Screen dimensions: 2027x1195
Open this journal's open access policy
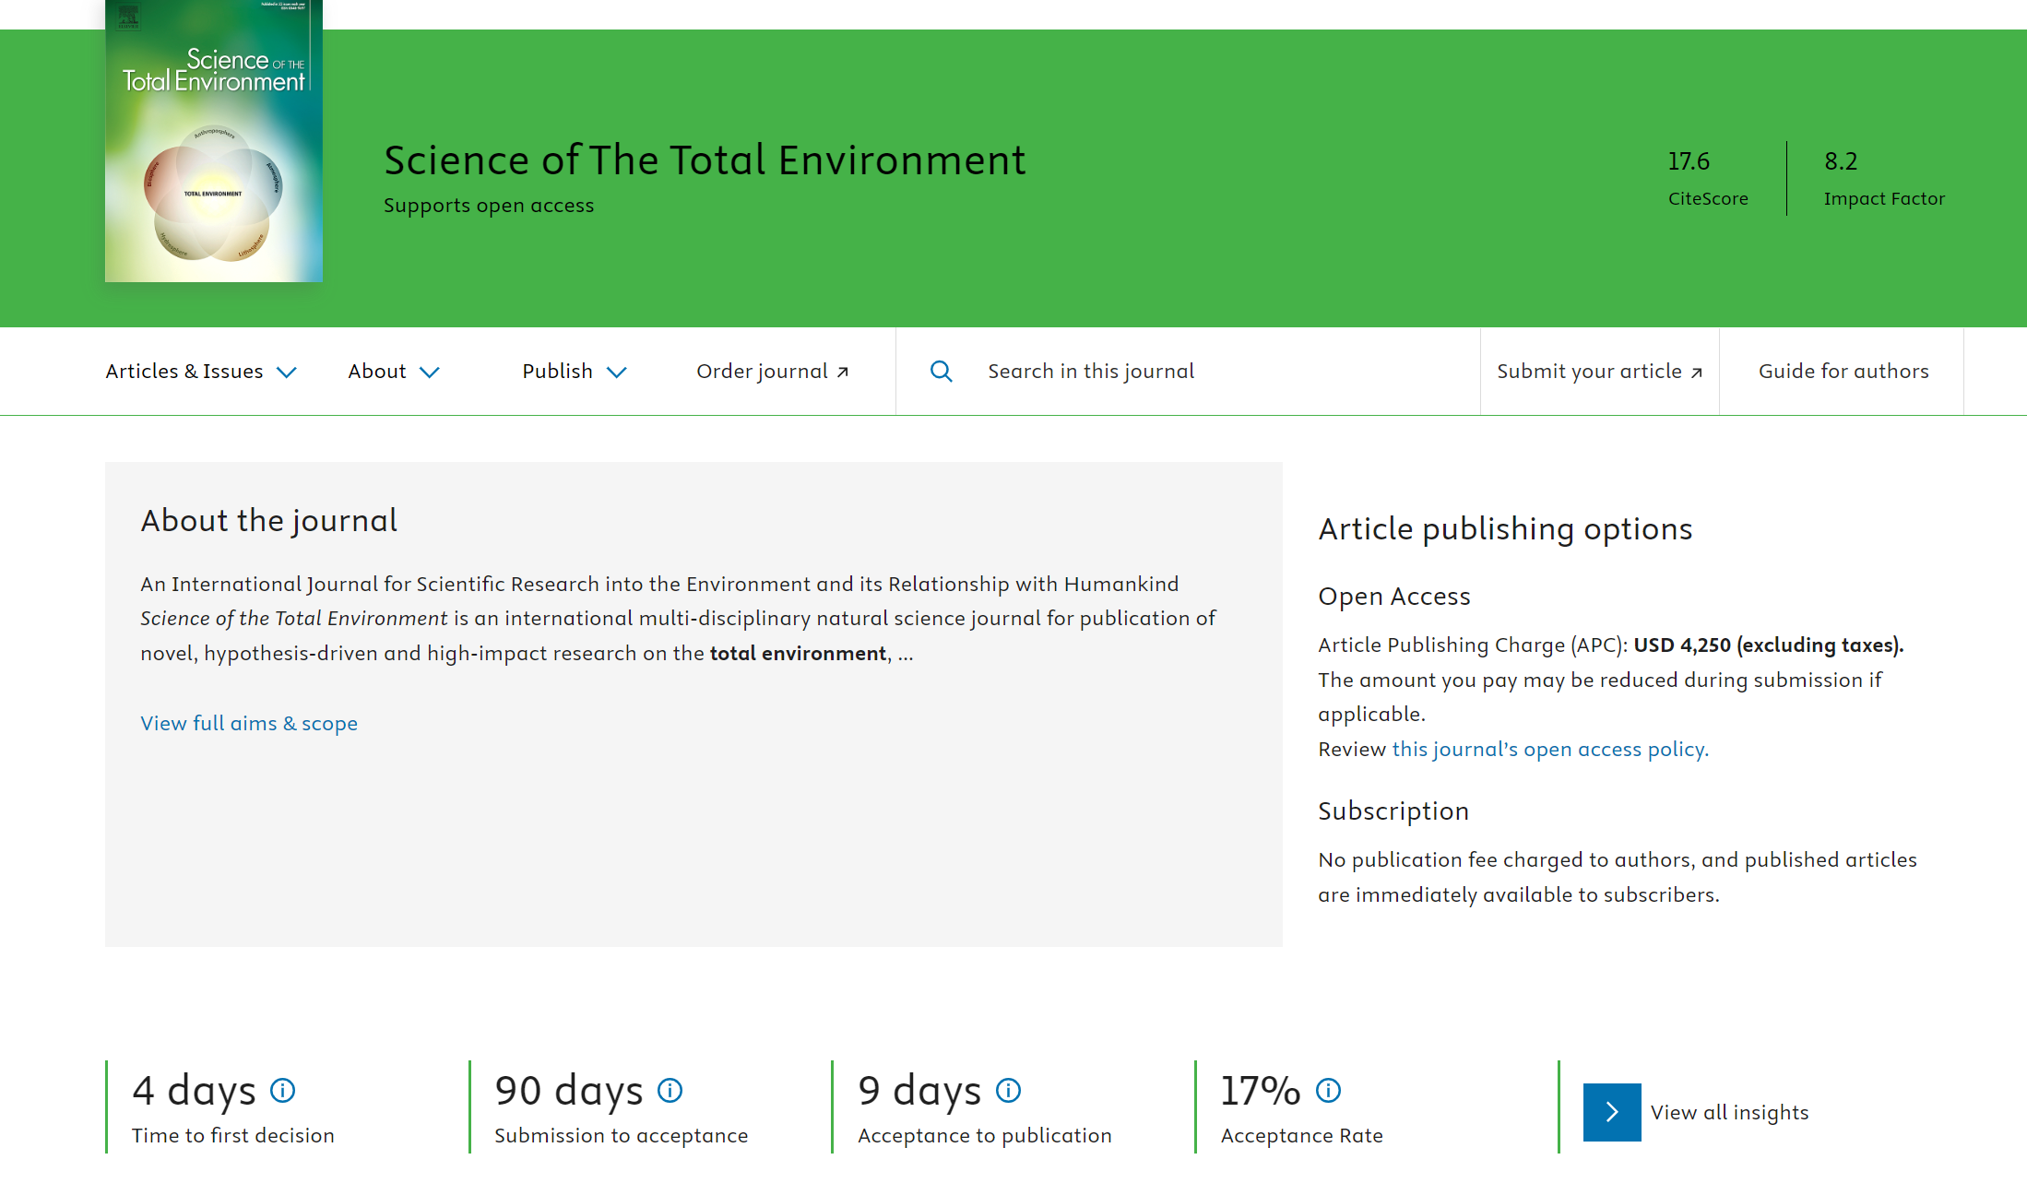coord(1549,749)
